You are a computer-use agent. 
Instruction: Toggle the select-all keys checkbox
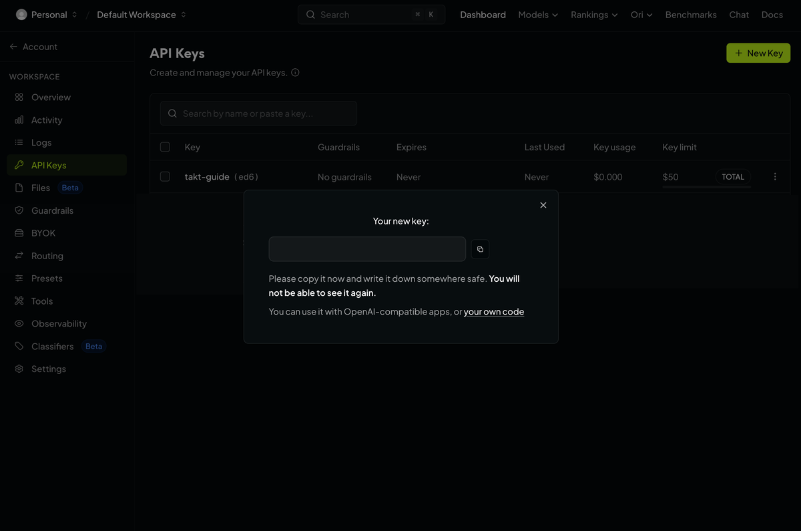[x=165, y=147]
